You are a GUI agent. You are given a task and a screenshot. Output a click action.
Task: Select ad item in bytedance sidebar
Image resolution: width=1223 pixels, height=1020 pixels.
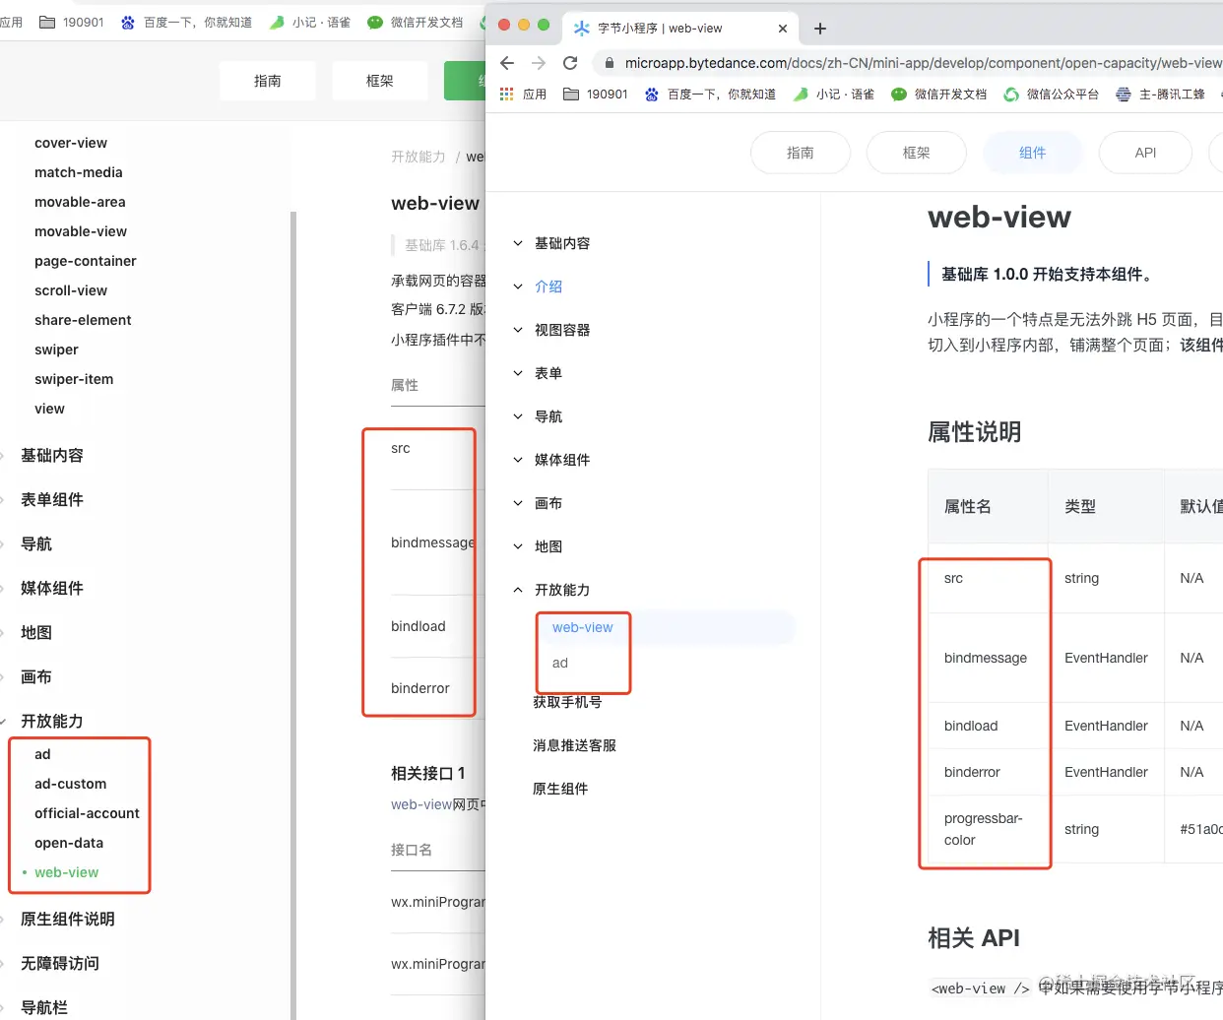(560, 663)
